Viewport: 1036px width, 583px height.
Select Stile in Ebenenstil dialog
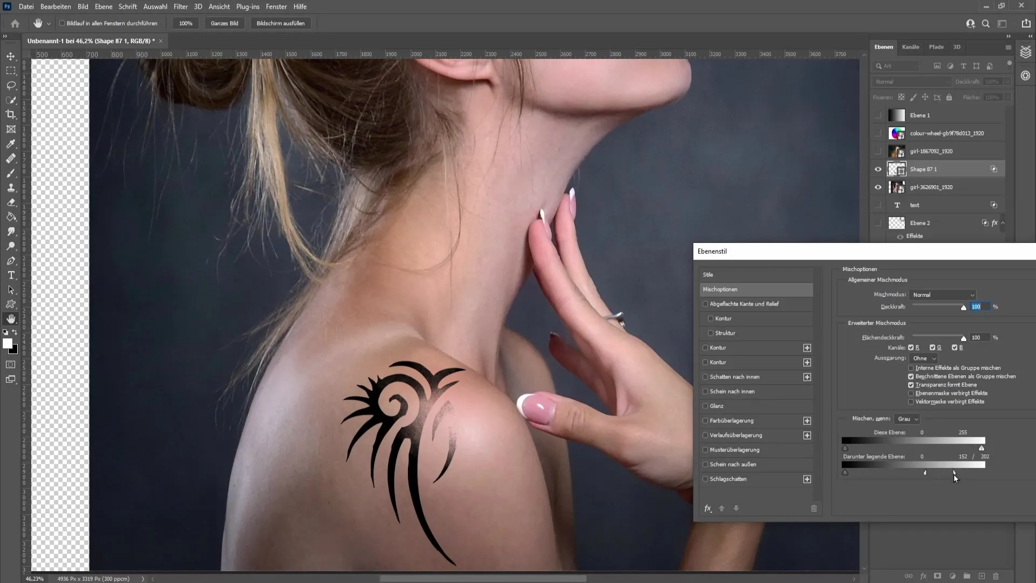[x=756, y=275]
